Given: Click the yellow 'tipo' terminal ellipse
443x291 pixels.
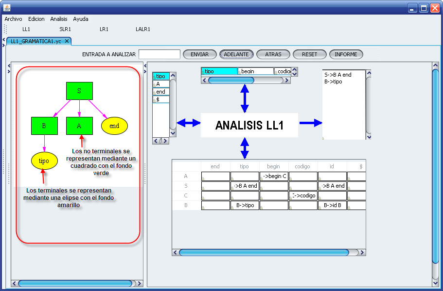Looking at the screenshot, I should coord(44,161).
